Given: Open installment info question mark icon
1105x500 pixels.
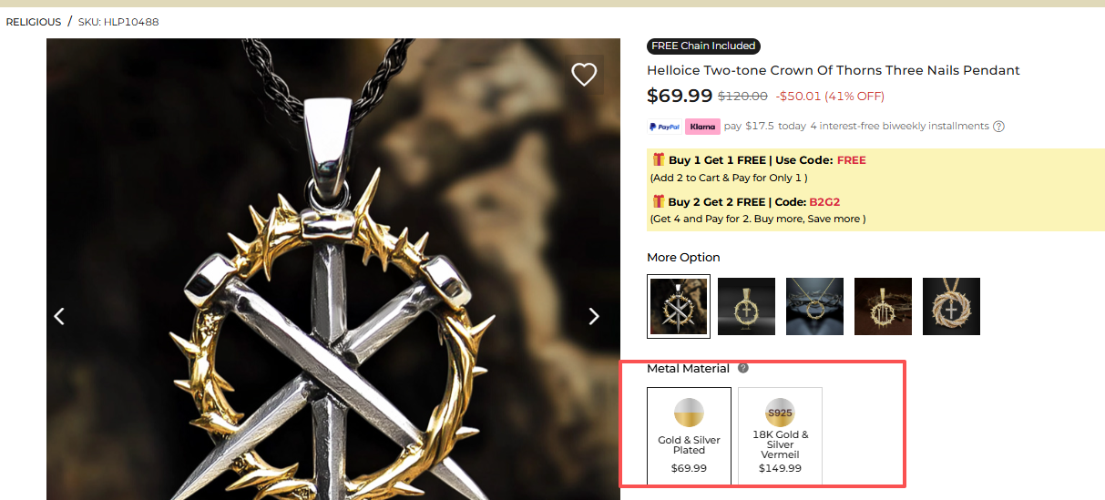Looking at the screenshot, I should [x=998, y=127].
